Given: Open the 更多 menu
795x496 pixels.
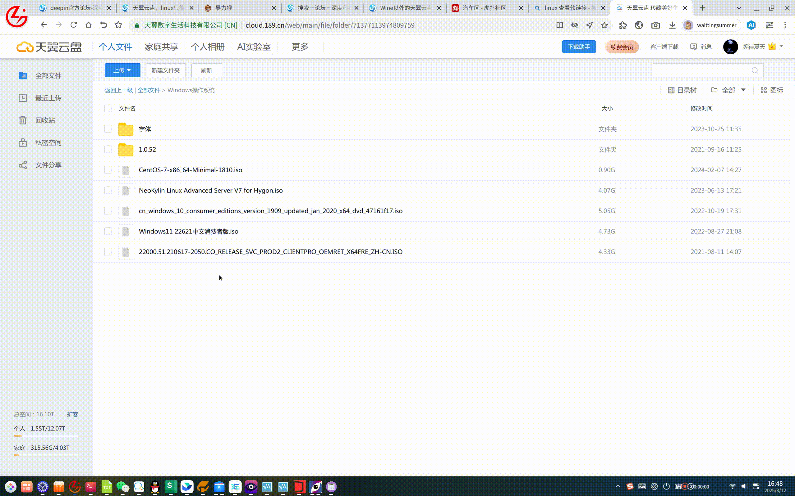Looking at the screenshot, I should click(x=300, y=47).
